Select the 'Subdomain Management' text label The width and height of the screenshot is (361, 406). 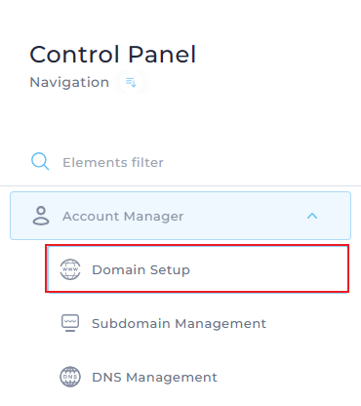[179, 323]
